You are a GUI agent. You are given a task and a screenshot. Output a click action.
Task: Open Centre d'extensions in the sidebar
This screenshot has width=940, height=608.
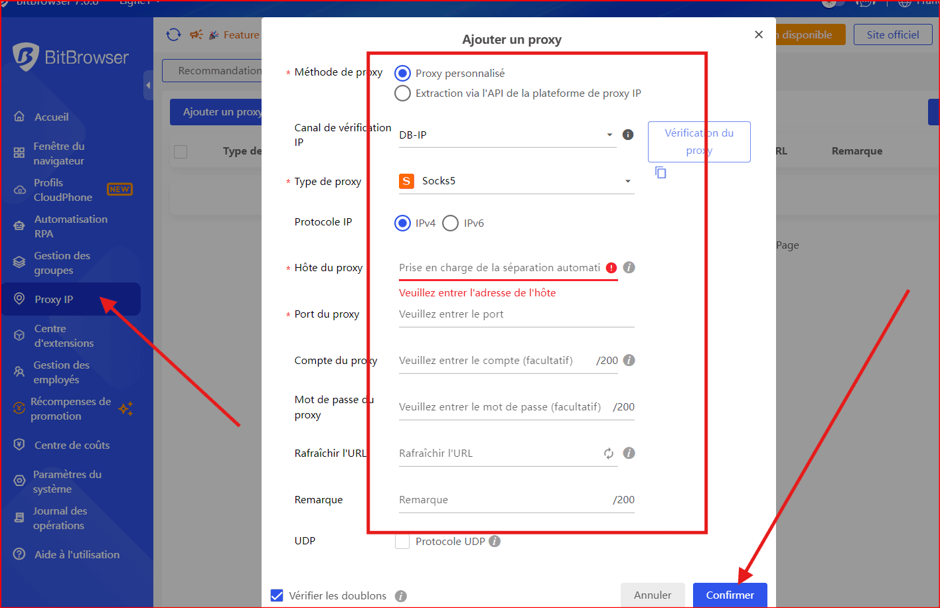tap(64, 336)
